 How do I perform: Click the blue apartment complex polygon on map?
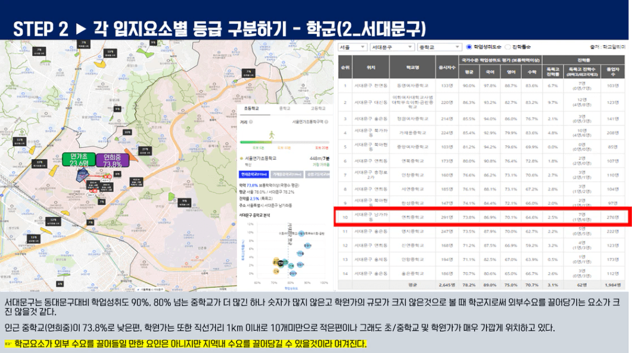point(82,175)
